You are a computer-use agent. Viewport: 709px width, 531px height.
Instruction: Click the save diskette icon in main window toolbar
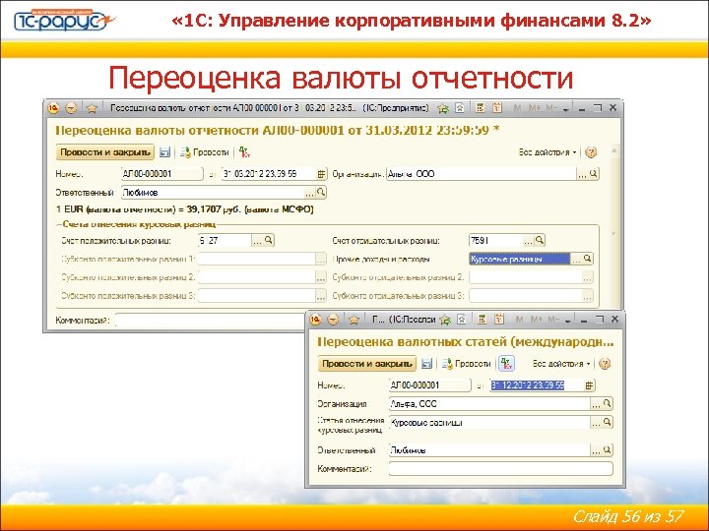pos(164,152)
